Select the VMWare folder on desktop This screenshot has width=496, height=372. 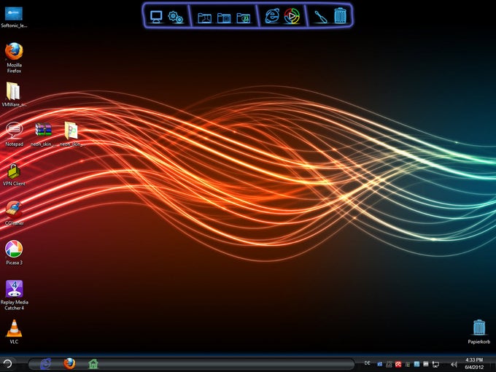[x=14, y=94]
